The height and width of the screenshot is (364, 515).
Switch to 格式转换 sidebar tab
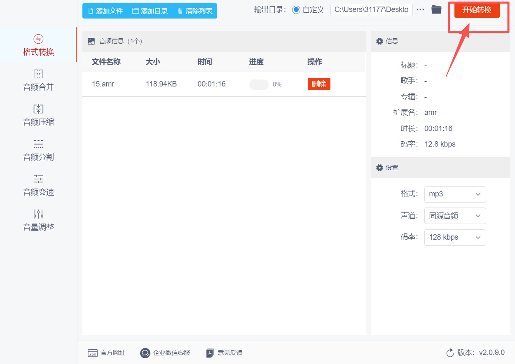38,45
